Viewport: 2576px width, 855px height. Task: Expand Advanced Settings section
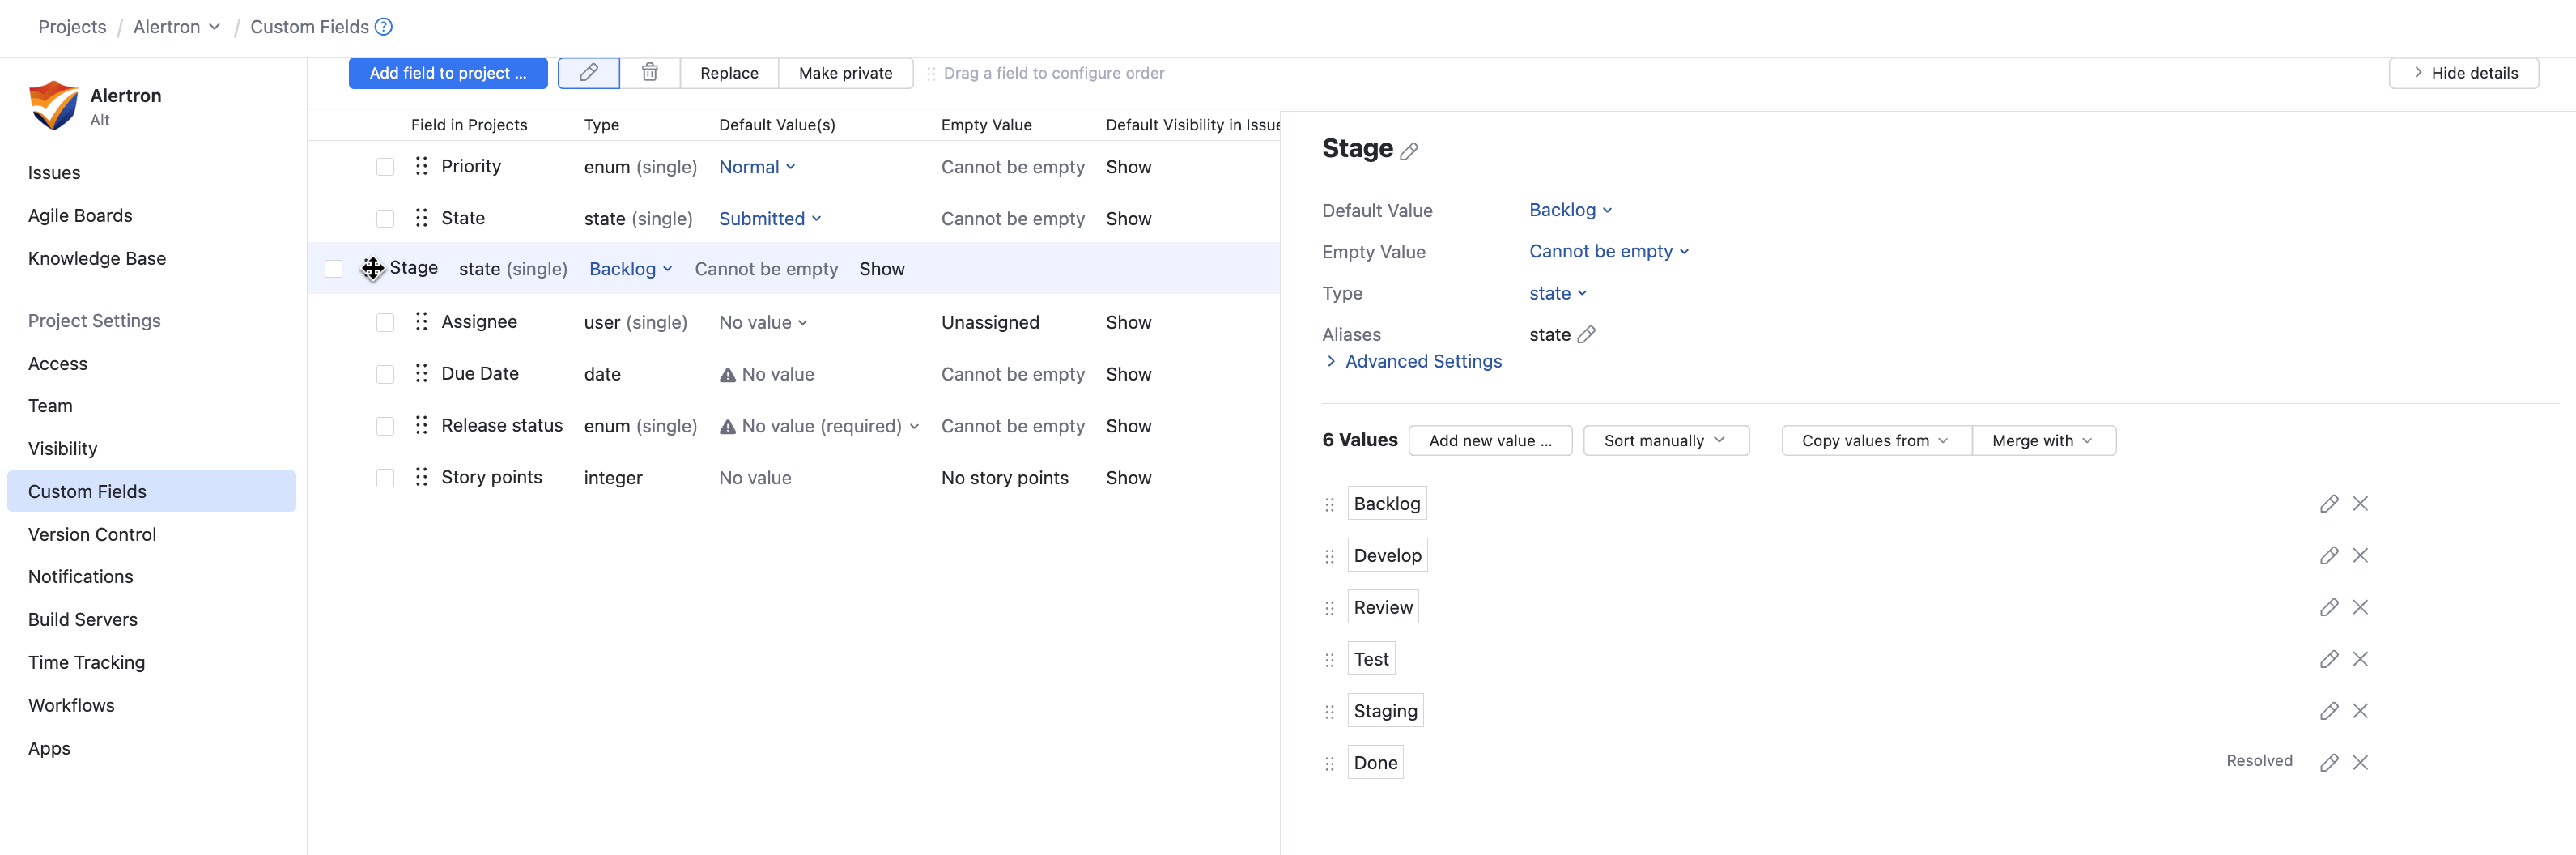point(1422,362)
